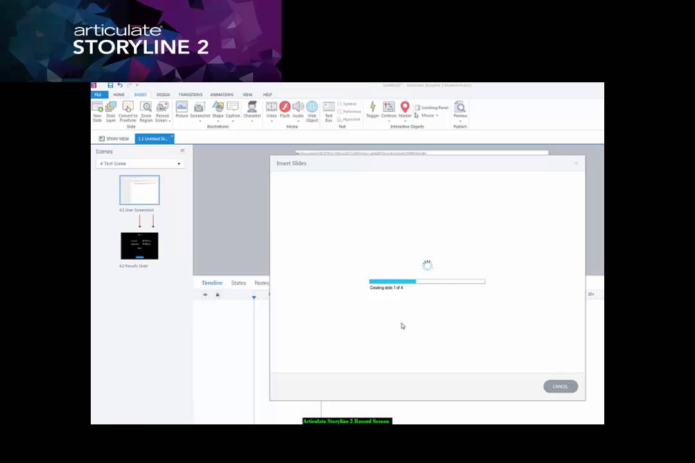Viewport: 695px width, 463px height.
Task: Insert a Picture
Action: (x=181, y=109)
